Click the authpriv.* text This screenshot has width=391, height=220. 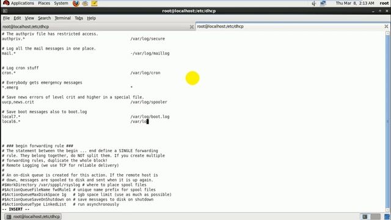(x=13, y=38)
